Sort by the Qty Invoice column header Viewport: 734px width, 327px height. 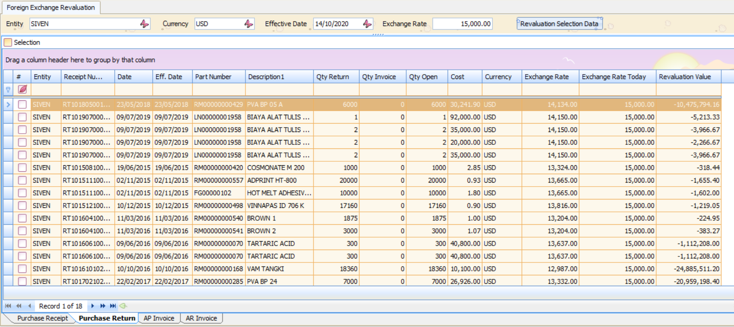(x=383, y=77)
